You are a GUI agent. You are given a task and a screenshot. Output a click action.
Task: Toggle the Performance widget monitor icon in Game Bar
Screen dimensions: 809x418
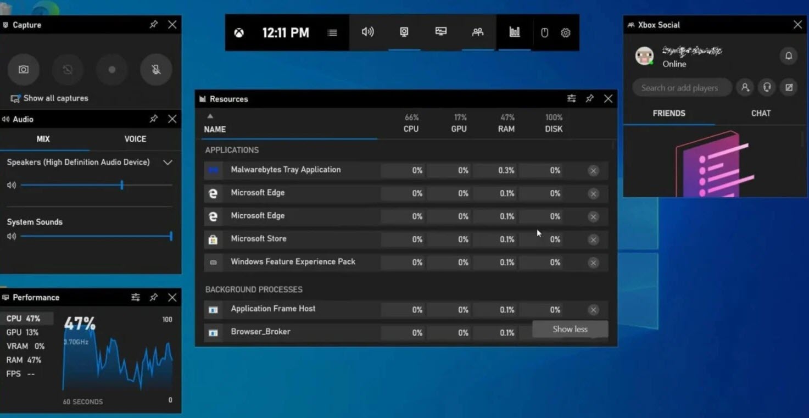(x=441, y=32)
